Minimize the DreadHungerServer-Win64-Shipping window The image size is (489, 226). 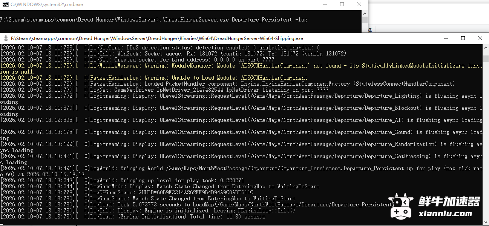click(x=446, y=38)
